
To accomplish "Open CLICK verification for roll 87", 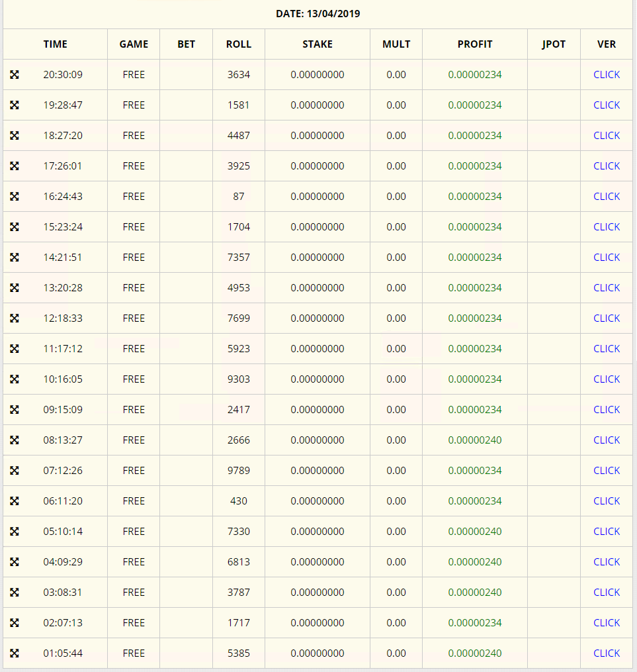I will (606, 197).
